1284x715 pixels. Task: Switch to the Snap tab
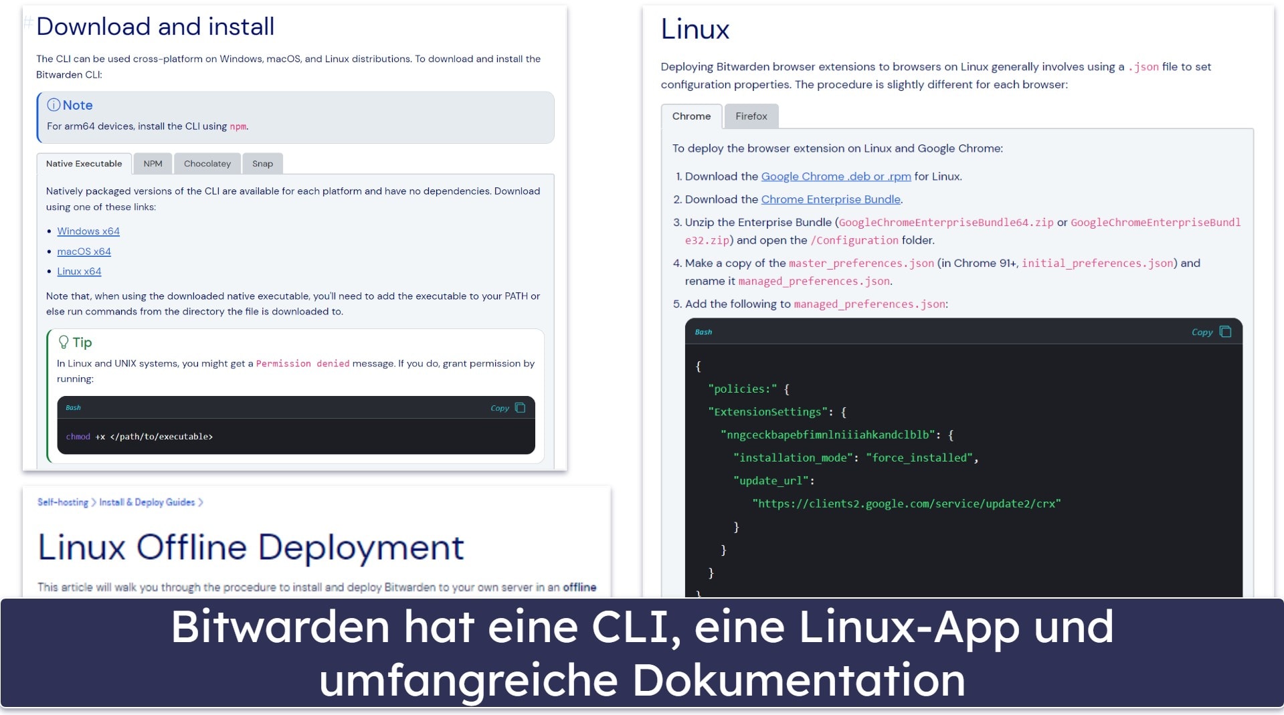[x=262, y=164]
